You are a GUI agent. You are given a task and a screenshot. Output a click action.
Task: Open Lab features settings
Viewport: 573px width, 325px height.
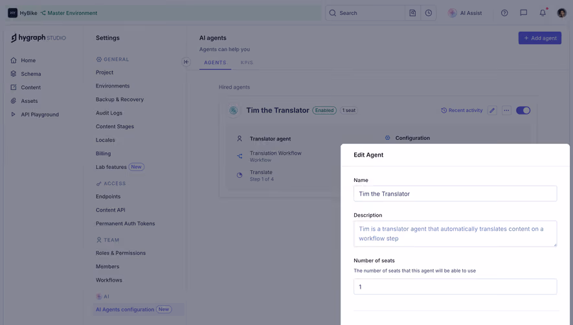click(x=111, y=167)
